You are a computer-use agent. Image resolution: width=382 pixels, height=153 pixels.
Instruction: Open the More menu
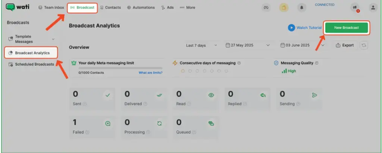click(187, 7)
